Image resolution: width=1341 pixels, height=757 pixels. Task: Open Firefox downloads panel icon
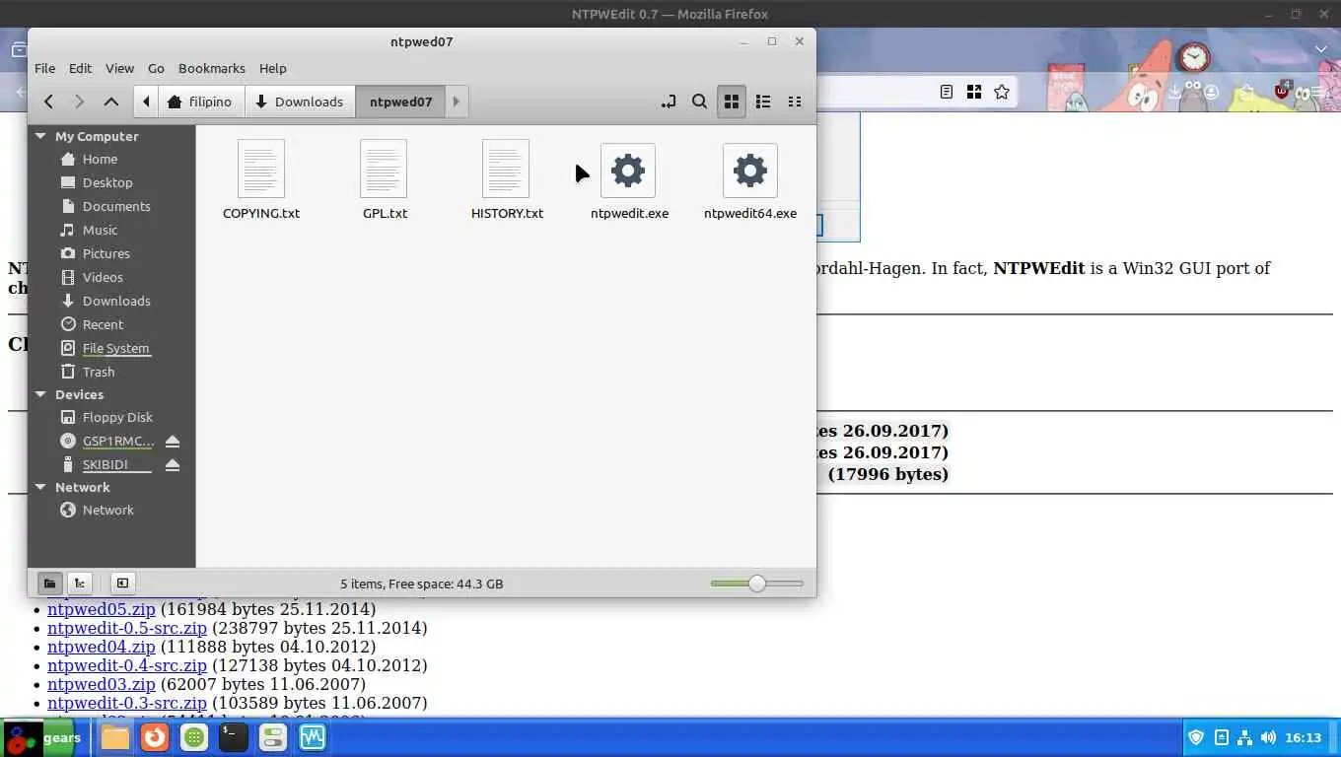1174,92
